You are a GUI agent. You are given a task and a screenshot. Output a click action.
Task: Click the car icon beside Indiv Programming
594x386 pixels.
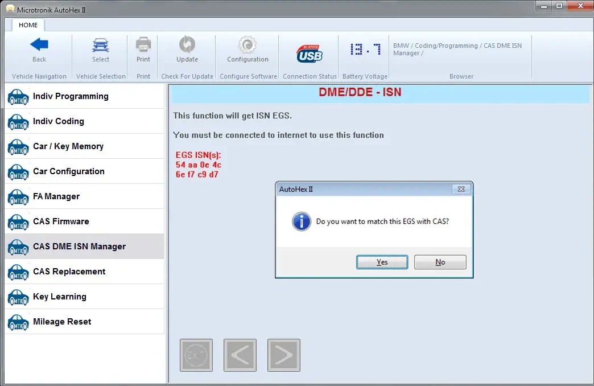18,97
